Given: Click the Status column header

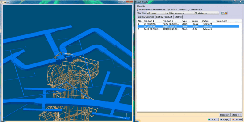Looking at the screenshot, I should coord(205,21).
